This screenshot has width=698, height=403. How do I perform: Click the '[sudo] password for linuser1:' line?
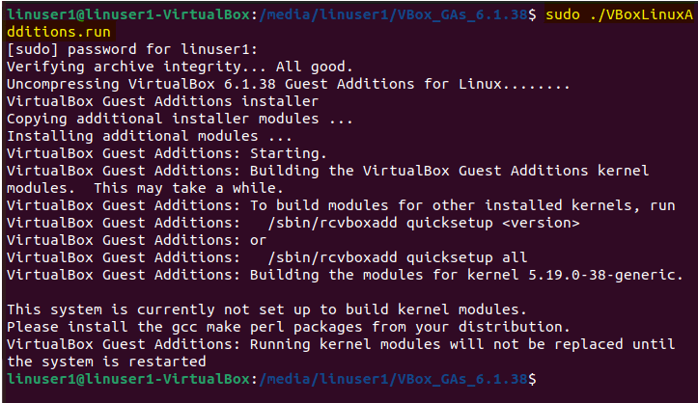coord(132,49)
